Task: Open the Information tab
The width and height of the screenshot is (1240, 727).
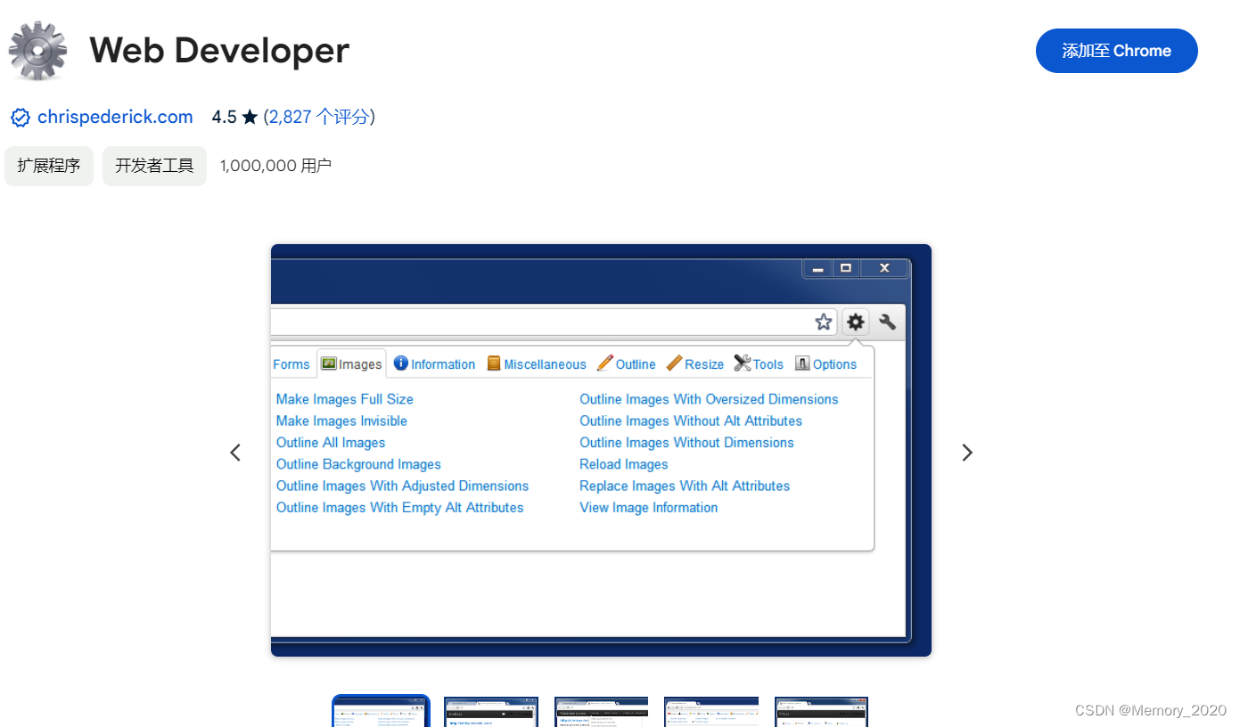Action: point(435,364)
